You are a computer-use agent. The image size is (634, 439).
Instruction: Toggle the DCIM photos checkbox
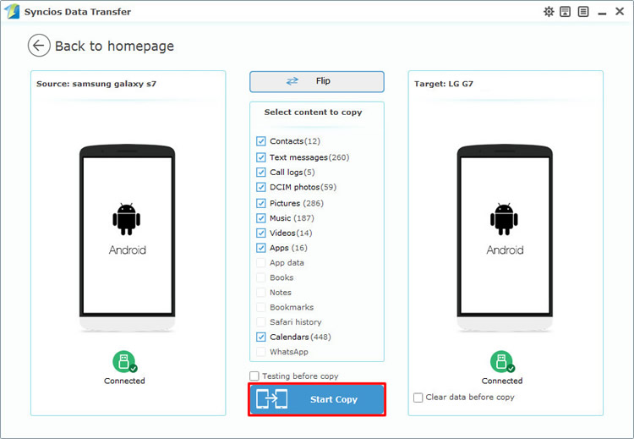click(261, 187)
